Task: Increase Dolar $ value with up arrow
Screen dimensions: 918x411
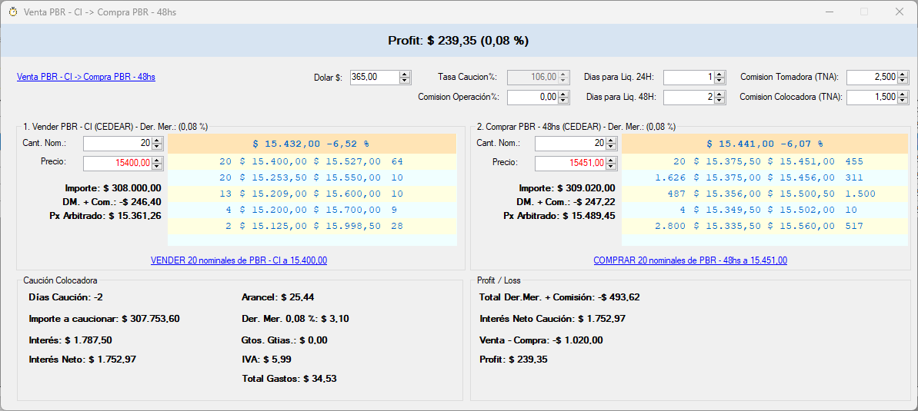Action: (x=406, y=75)
